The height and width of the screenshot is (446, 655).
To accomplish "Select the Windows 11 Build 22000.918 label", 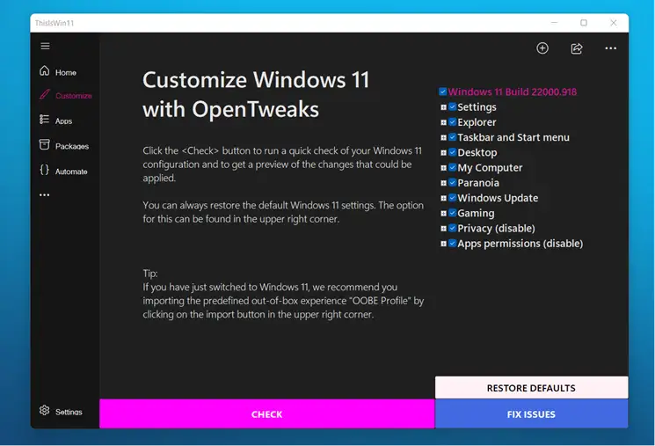I will [x=513, y=92].
